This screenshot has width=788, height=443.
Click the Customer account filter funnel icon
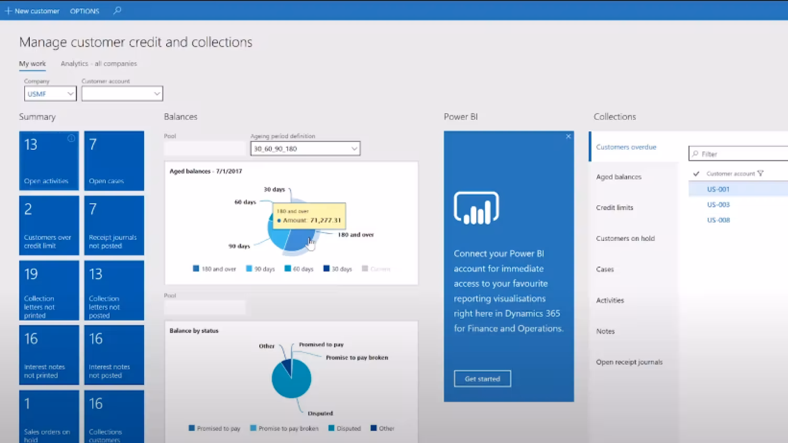click(x=761, y=174)
